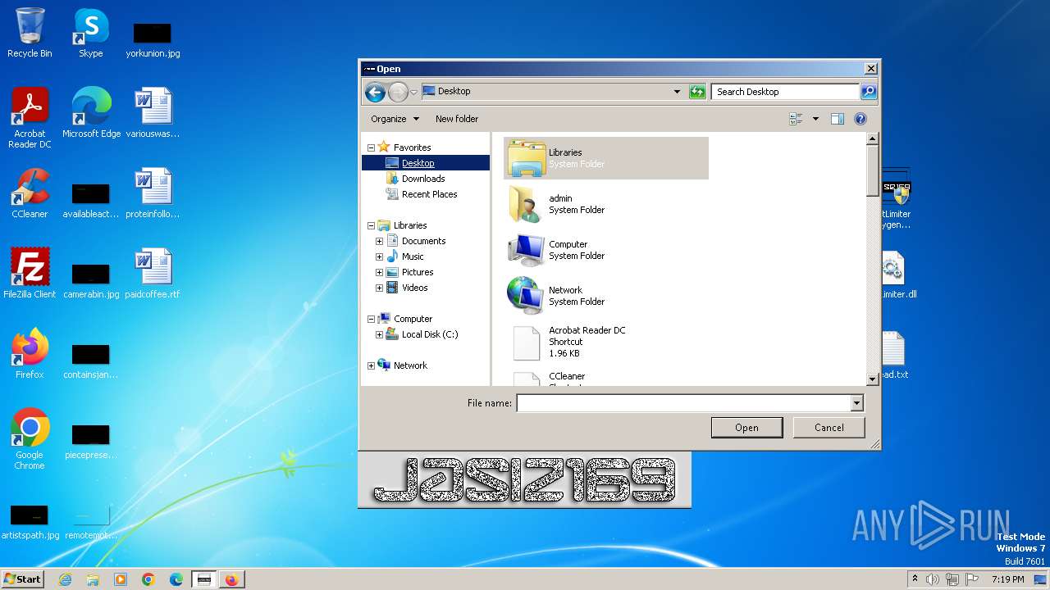This screenshot has height=590, width=1050.
Task: Open dialog Help question mark icon
Action: tap(860, 119)
